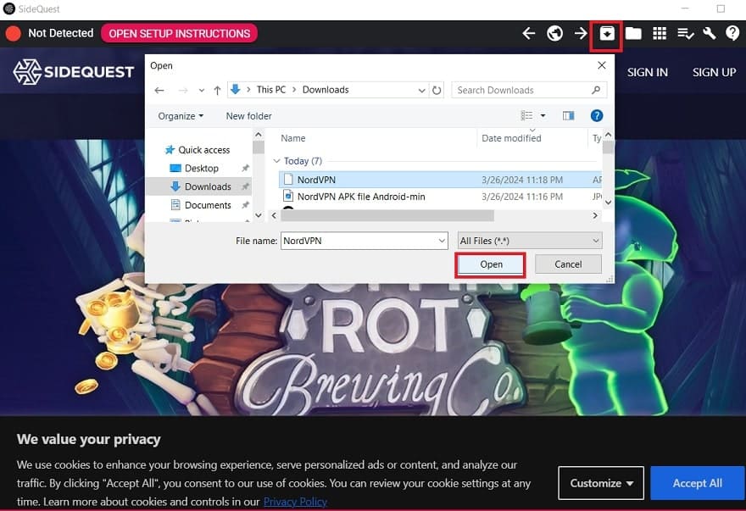Collapse the Today (7) group

click(x=276, y=161)
